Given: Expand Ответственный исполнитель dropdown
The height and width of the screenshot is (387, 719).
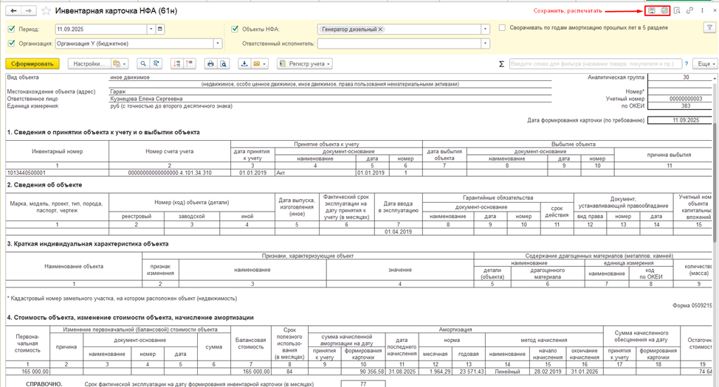Looking at the screenshot, I should (x=485, y=44).
